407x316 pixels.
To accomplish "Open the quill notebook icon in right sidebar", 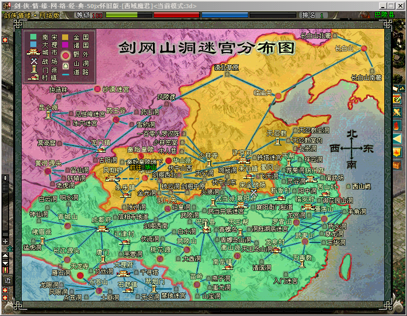I will click(397, 99).
